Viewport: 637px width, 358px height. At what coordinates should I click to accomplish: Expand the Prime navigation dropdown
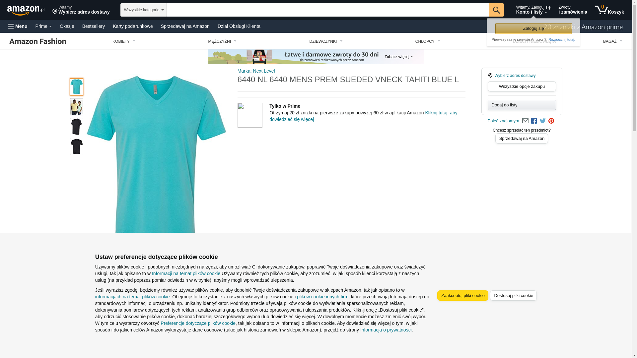click(43, 26)
